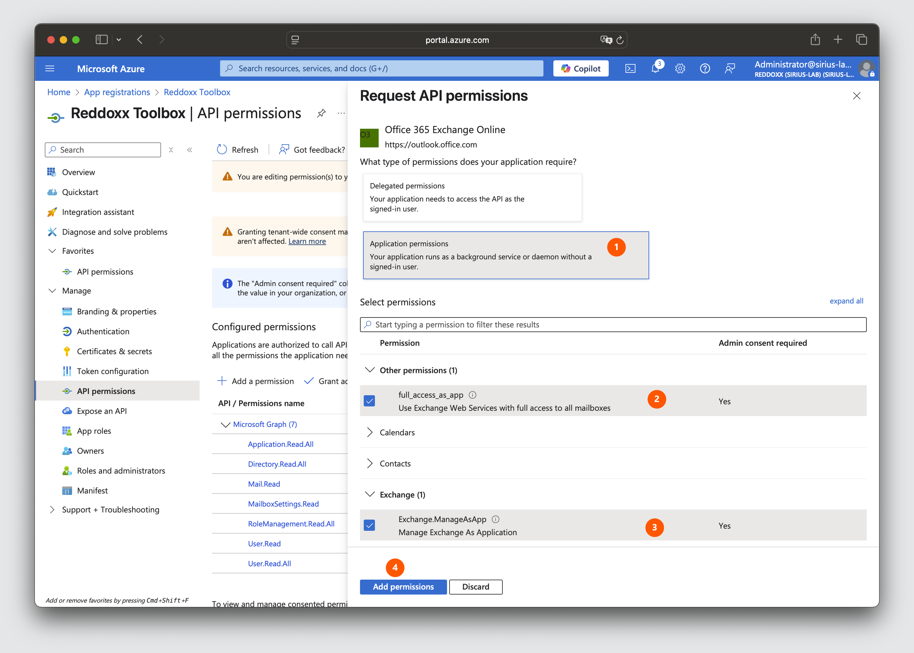Clear the sidebar search with X icon

click(171, 150)
